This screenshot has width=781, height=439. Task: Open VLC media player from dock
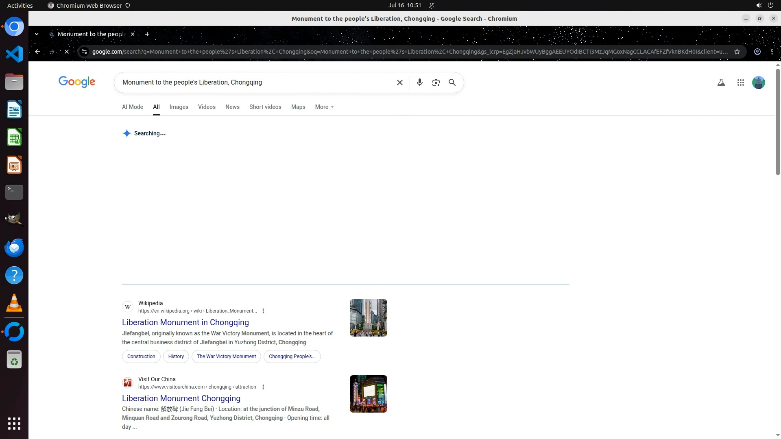pos(14,303)
